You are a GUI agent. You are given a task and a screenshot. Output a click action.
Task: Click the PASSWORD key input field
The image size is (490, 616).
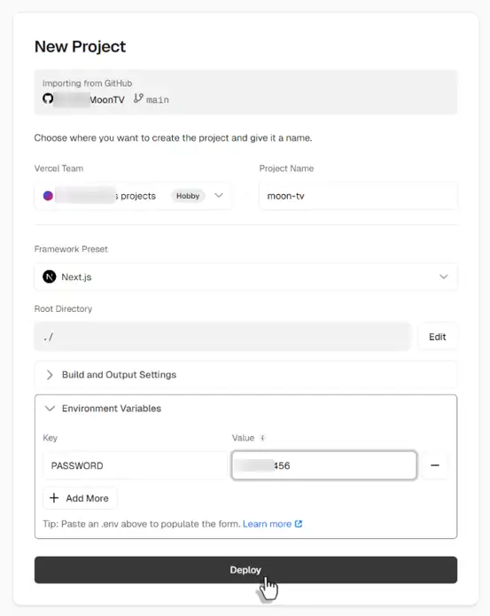coord(135,465)
